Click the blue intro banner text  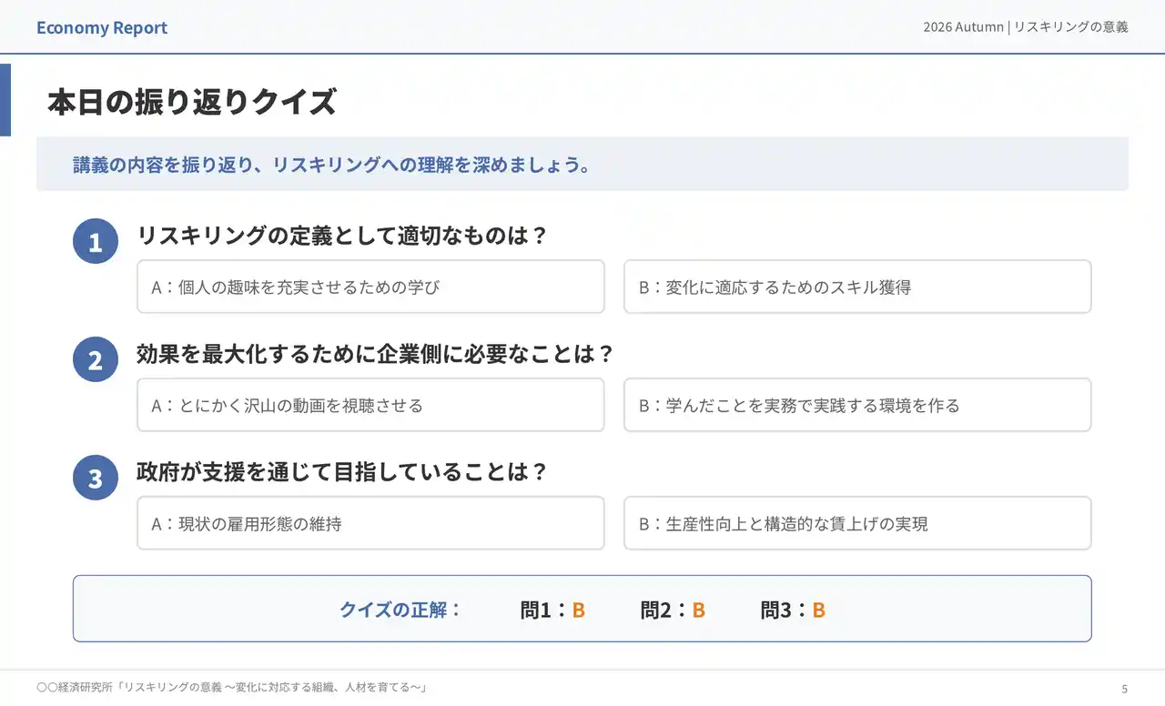(332, 165)
